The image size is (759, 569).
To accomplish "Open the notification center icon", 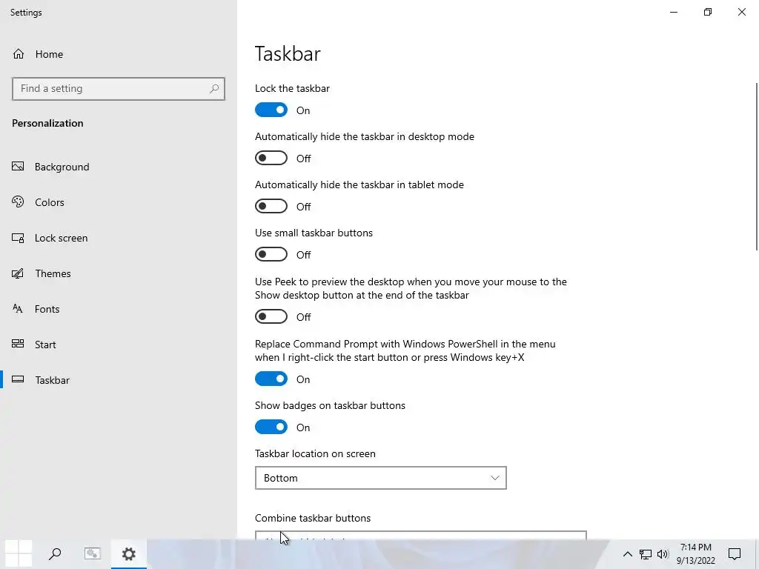I will [735, 554].
